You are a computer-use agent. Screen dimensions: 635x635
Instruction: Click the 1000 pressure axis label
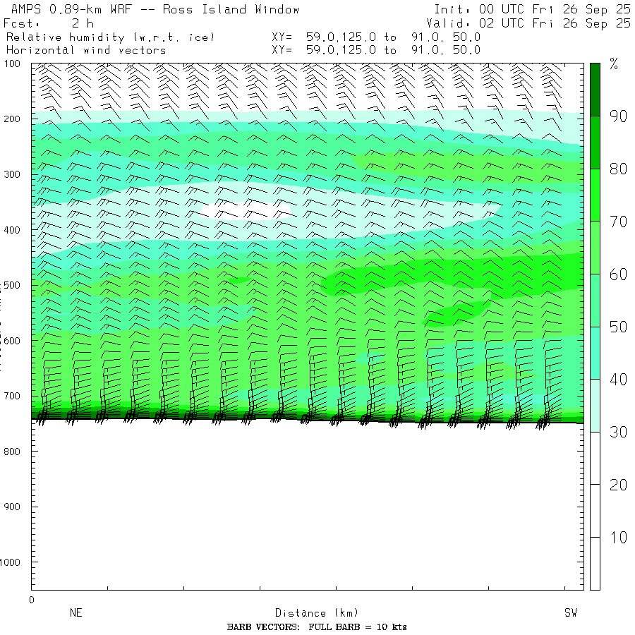coord(10,562)
